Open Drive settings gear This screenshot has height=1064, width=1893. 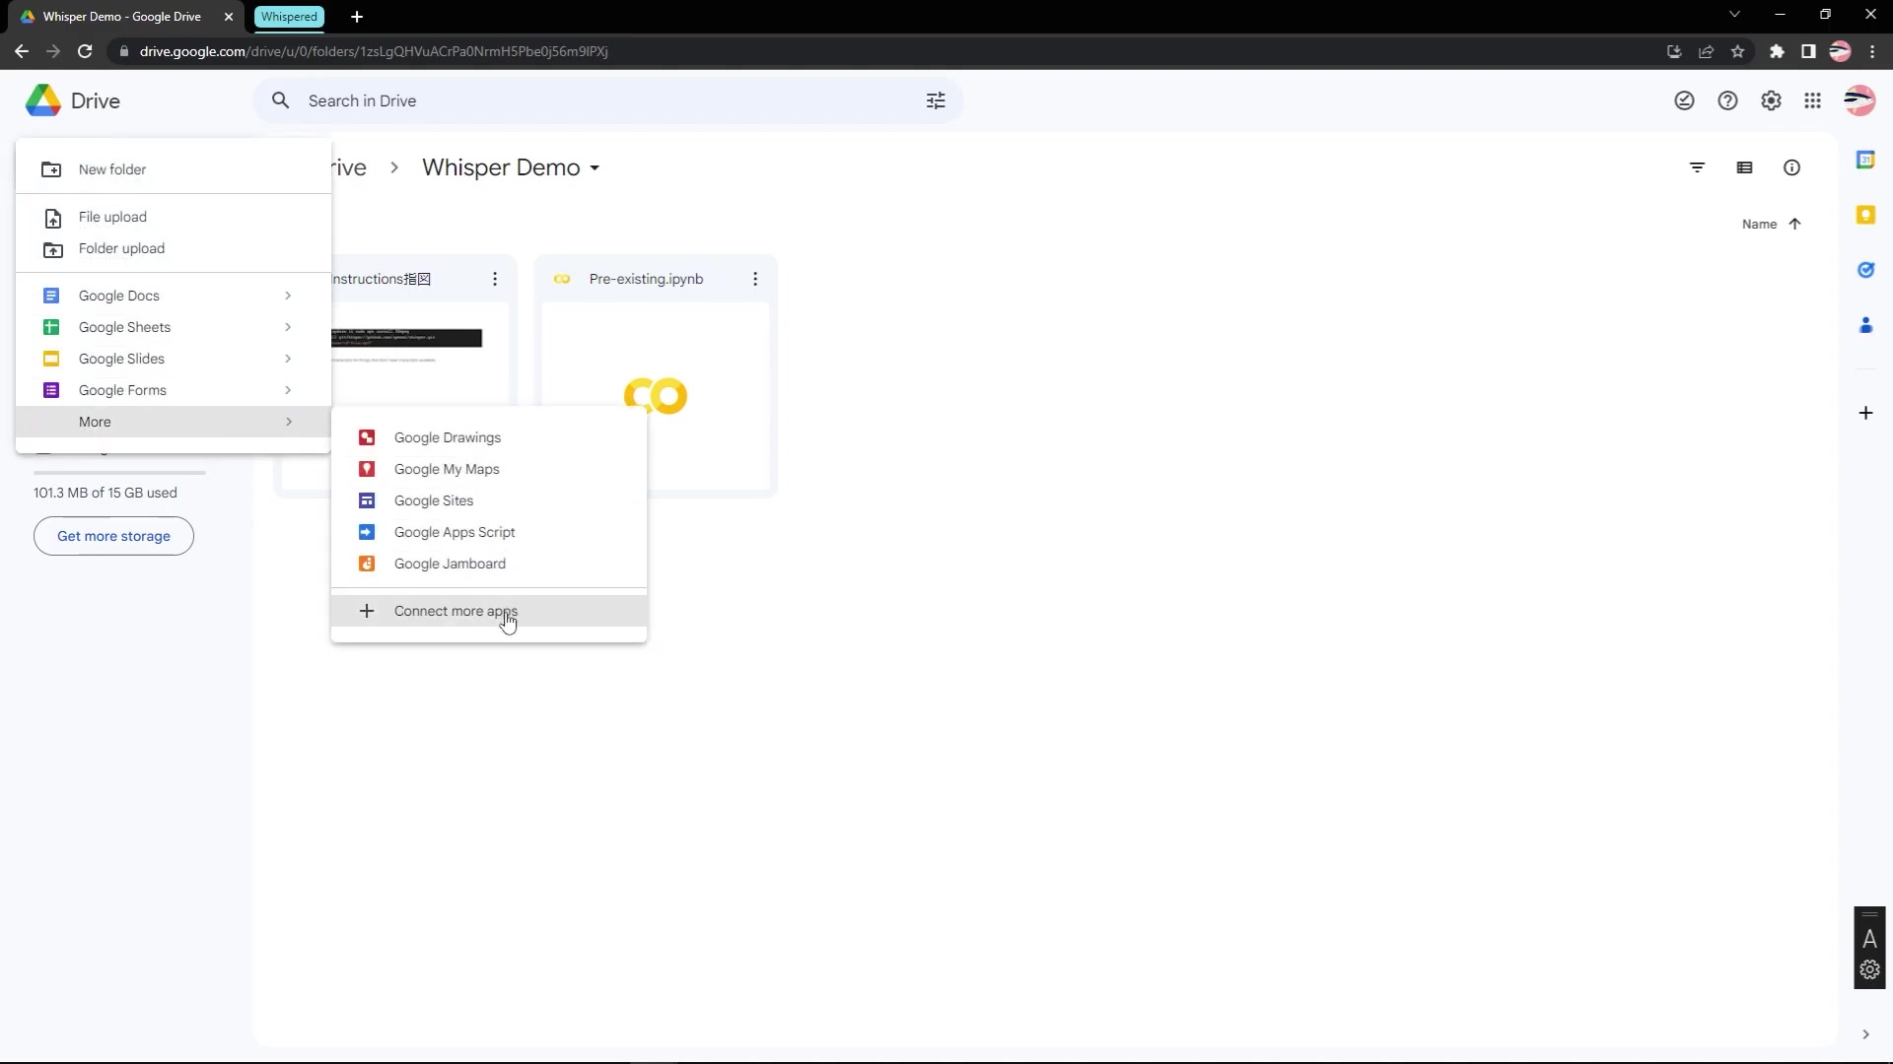[1771, 100]
